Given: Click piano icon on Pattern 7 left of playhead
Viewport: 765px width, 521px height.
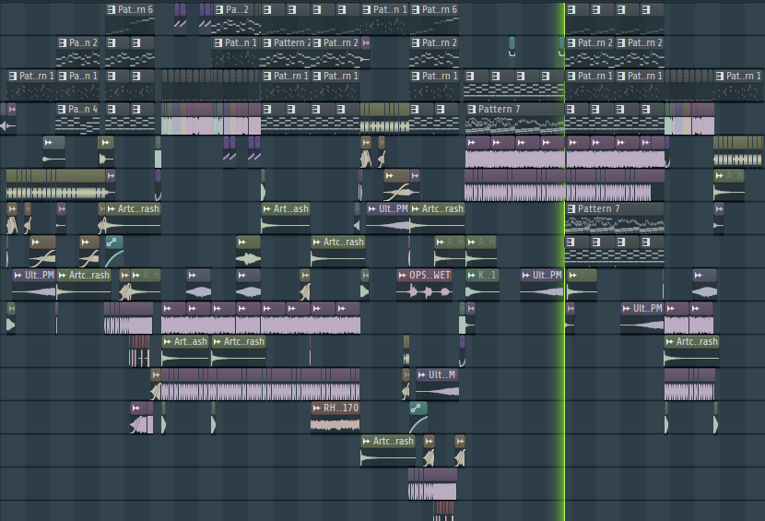Looking at the screenshot, I should (x=472, y=109).
